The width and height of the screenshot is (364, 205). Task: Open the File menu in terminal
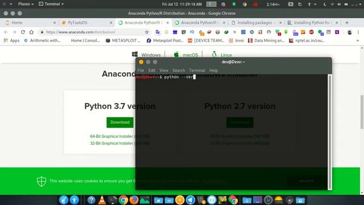point(140,70)
